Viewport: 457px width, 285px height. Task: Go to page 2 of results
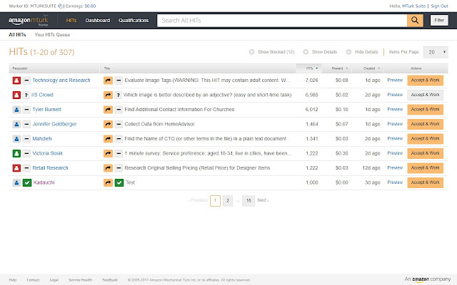tap(228, 200)
